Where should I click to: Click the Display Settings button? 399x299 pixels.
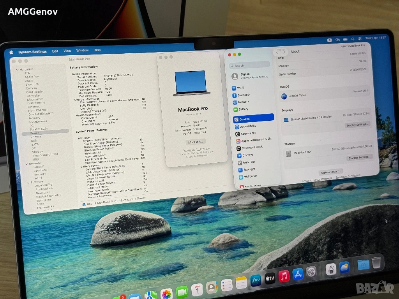(357, 125)
